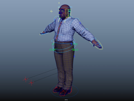
Task: Pick the lower green hip control on the character's left side
Action: coord(75,50)
